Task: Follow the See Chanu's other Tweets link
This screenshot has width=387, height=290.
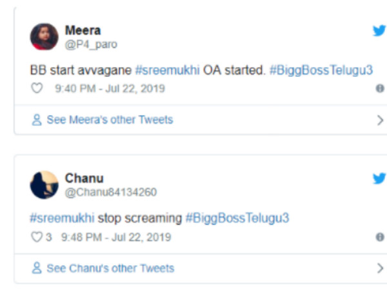Action: (x=110, y=268)
